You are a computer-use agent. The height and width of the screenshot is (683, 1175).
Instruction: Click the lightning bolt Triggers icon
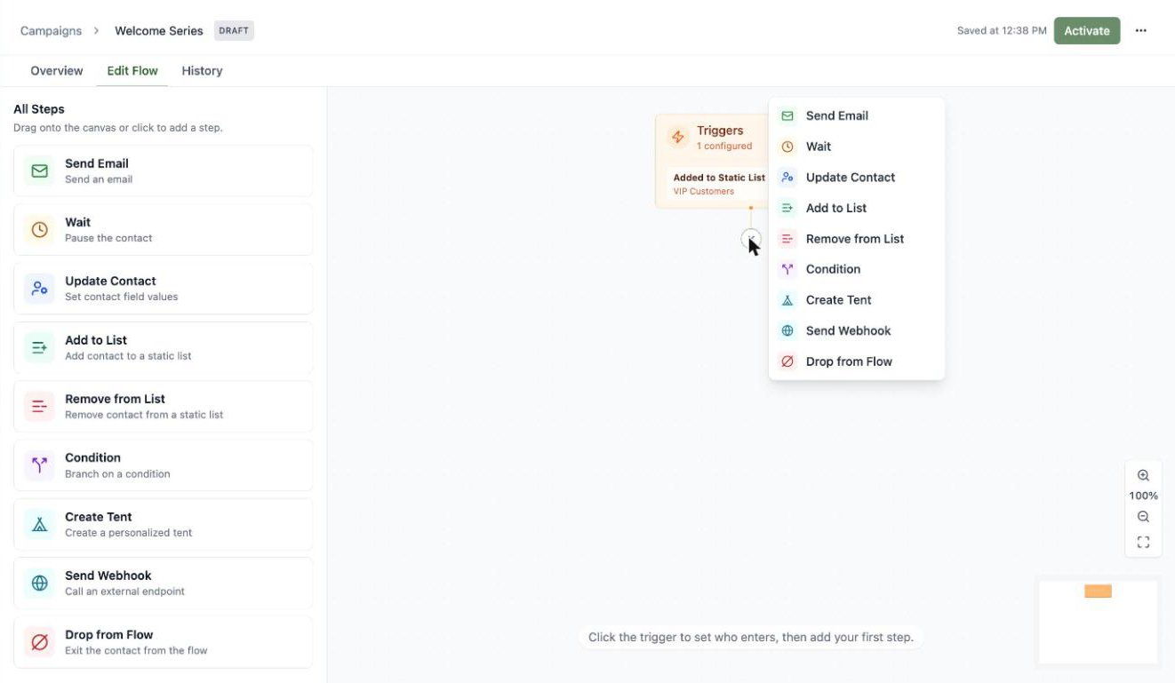click(x=678, y=137)
